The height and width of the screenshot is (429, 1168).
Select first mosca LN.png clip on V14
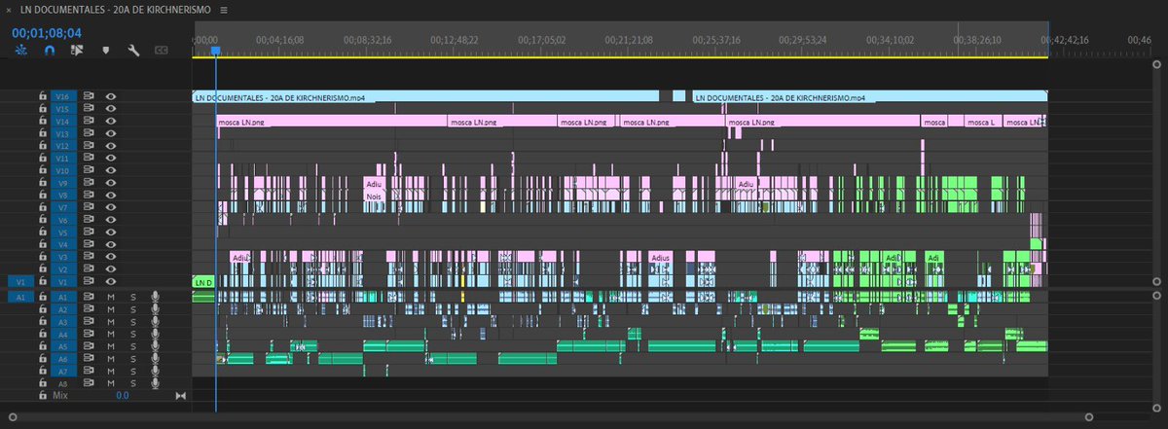click(x=331, y=122)
